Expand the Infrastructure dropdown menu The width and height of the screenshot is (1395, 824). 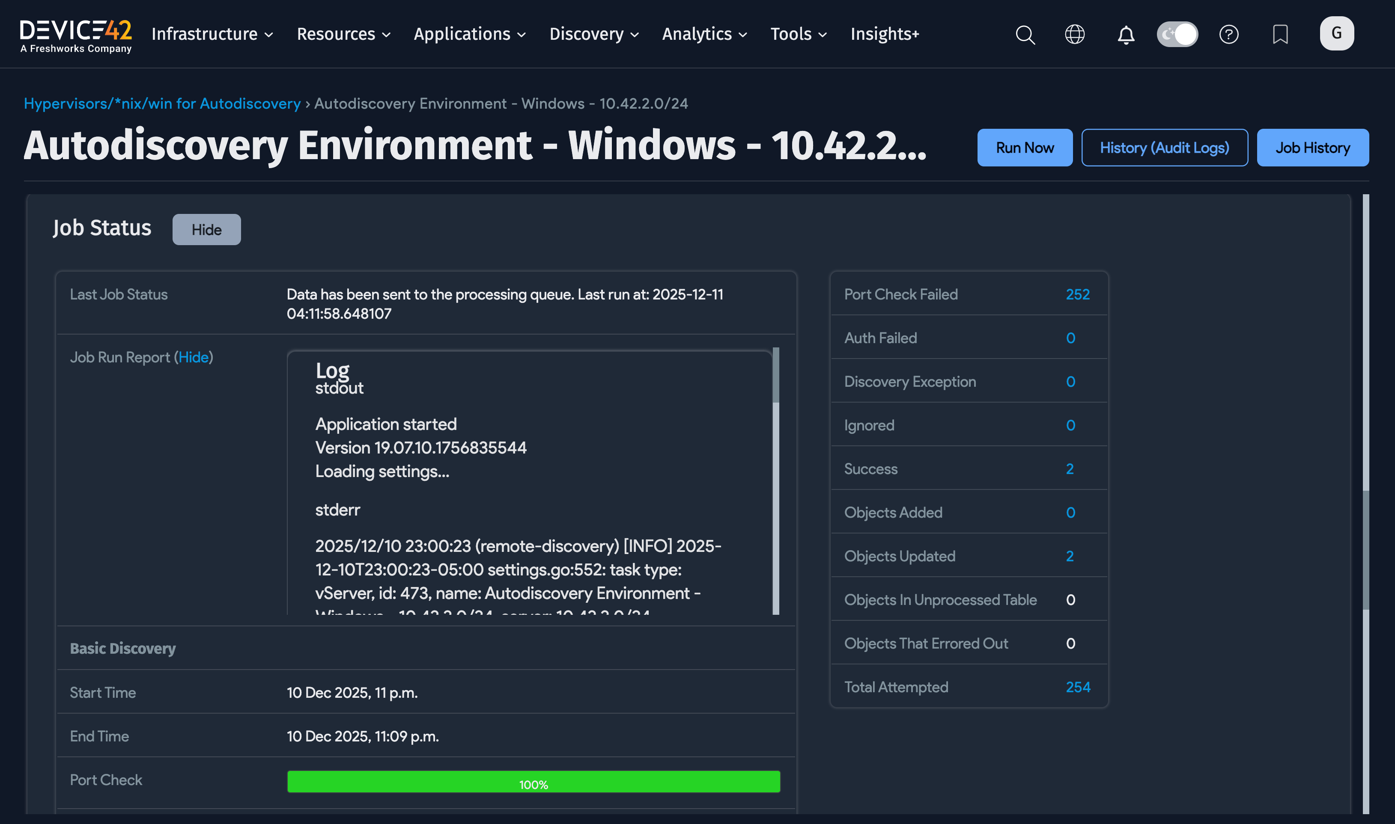[212, 34]
